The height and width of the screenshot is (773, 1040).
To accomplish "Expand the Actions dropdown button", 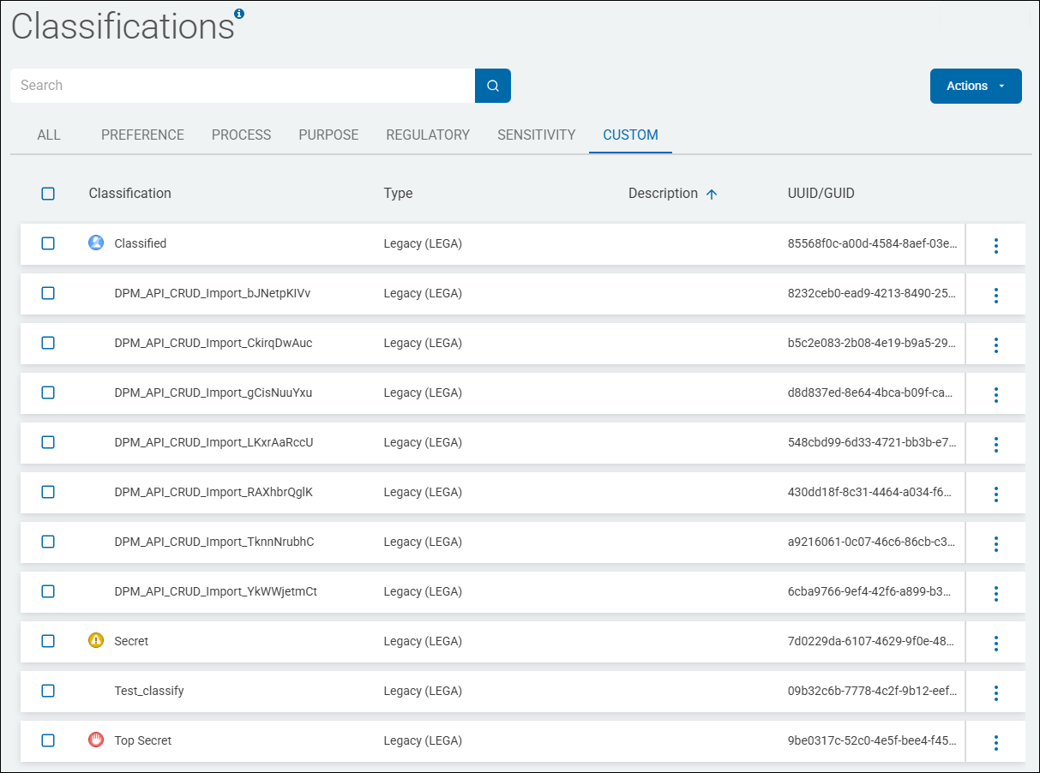I will (x=975, y=86).
